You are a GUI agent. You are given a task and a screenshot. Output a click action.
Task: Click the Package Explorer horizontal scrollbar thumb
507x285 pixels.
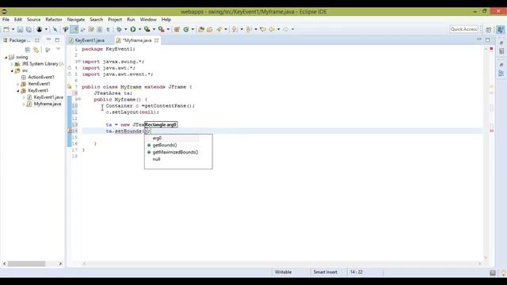tap(26, 264)
